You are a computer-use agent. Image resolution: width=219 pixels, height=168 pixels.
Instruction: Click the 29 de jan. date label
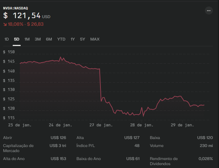[x=182, y=125]
